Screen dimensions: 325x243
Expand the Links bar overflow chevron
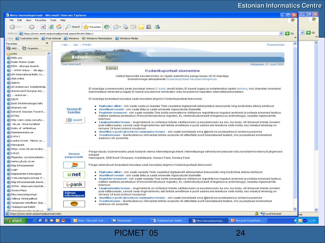click(x=295, y=38)
